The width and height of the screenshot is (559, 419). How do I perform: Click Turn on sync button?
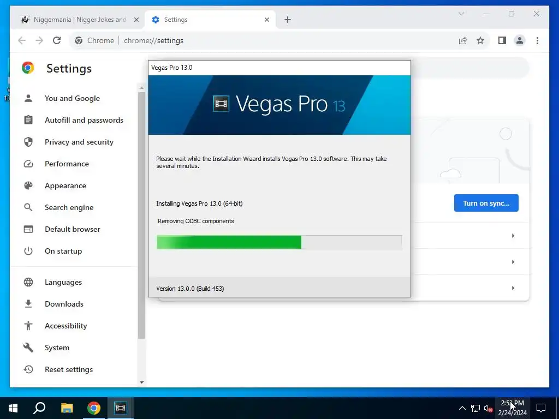(486, 203)
